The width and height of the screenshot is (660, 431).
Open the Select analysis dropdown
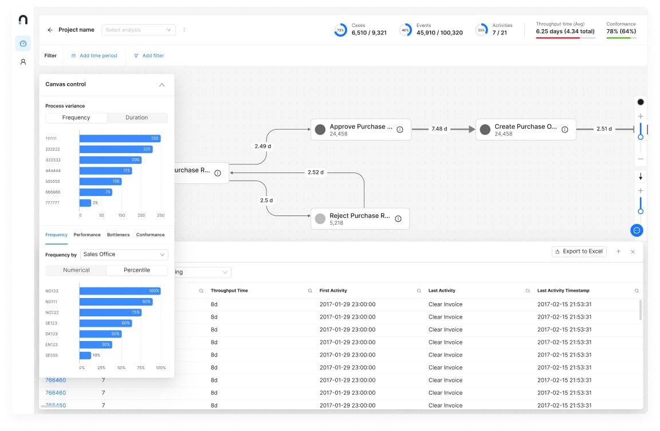139,30
